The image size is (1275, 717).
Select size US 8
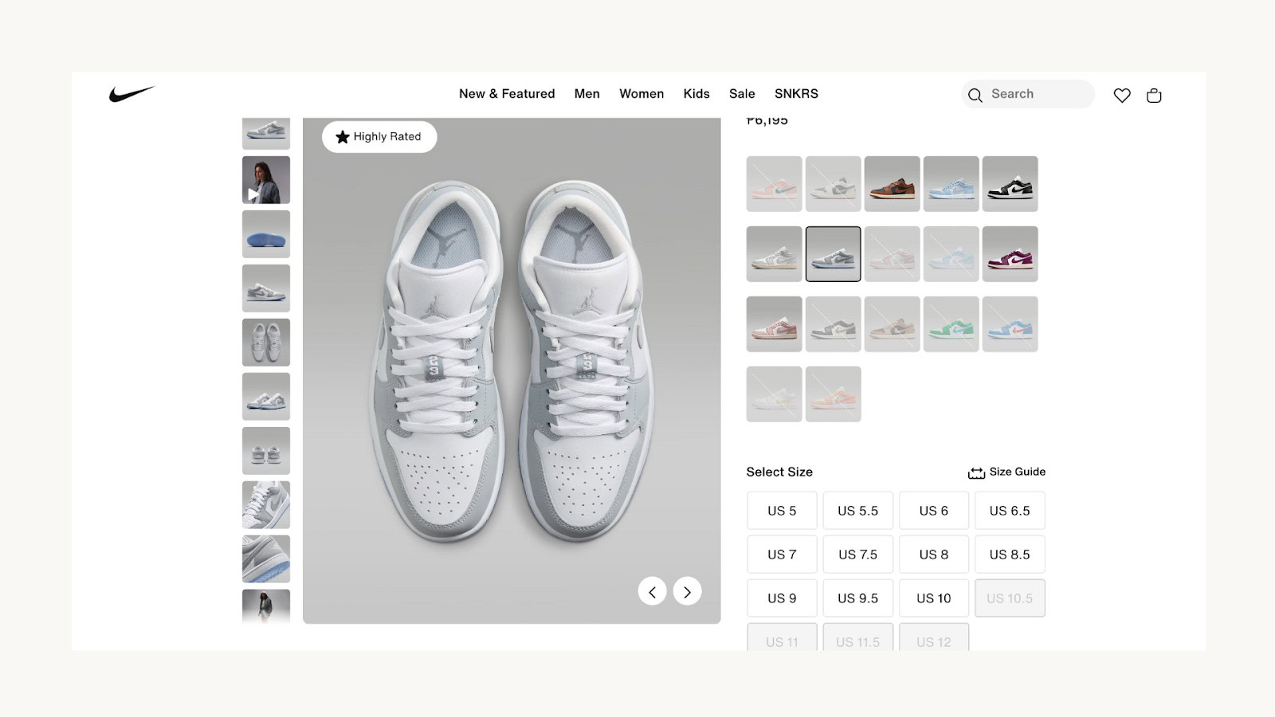click(934, 554)
